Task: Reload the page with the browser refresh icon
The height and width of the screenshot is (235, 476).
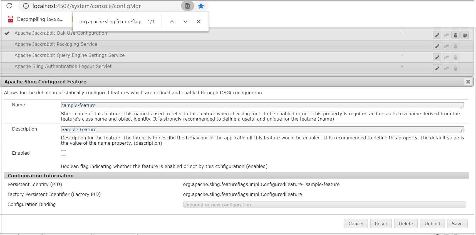Action: coord(9,6)
